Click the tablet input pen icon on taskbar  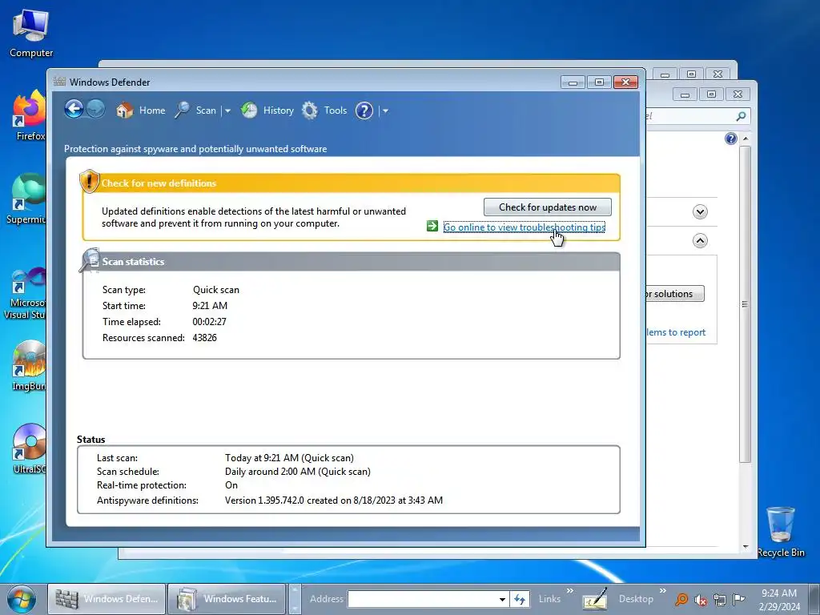point(595,599)
